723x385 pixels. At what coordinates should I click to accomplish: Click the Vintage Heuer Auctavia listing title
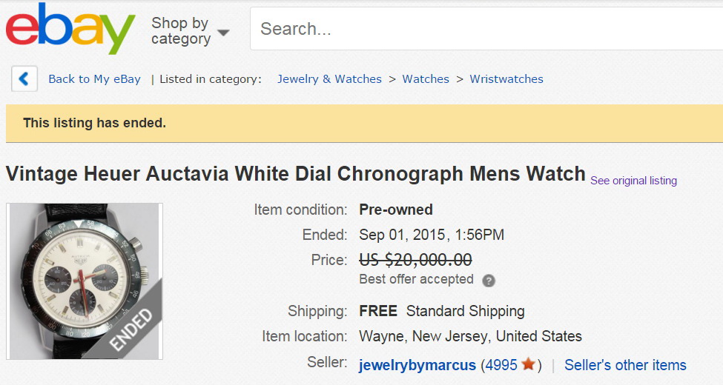[295, 175]
